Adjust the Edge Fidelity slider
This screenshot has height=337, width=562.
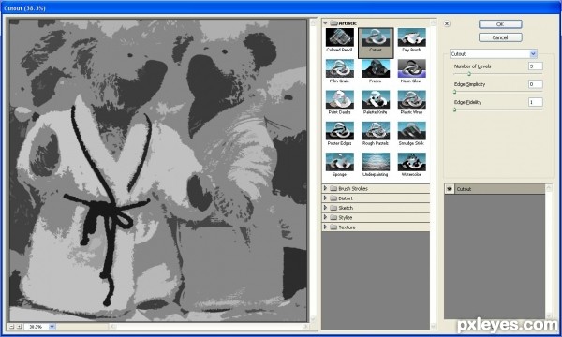[455, 110]
